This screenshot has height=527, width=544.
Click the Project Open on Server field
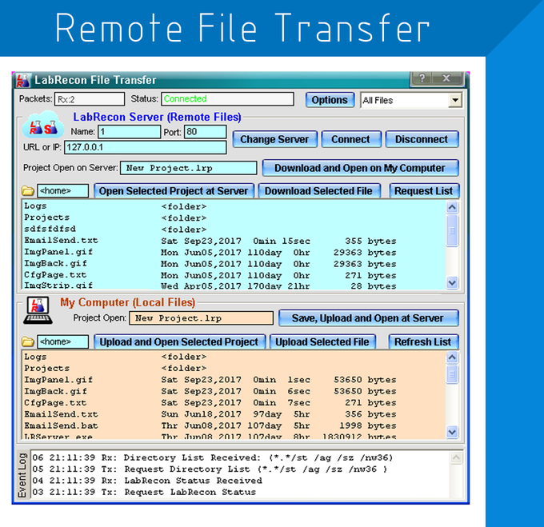click(x=189, y=168)
